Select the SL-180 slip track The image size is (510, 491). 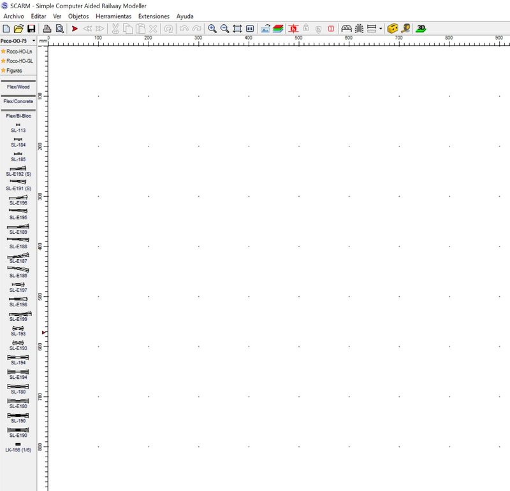[x=18, y=389]
